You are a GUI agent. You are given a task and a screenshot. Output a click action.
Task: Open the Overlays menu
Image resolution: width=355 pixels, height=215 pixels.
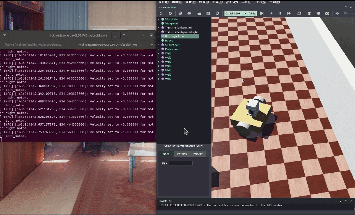pyautogui.click(x=232, y=2)
